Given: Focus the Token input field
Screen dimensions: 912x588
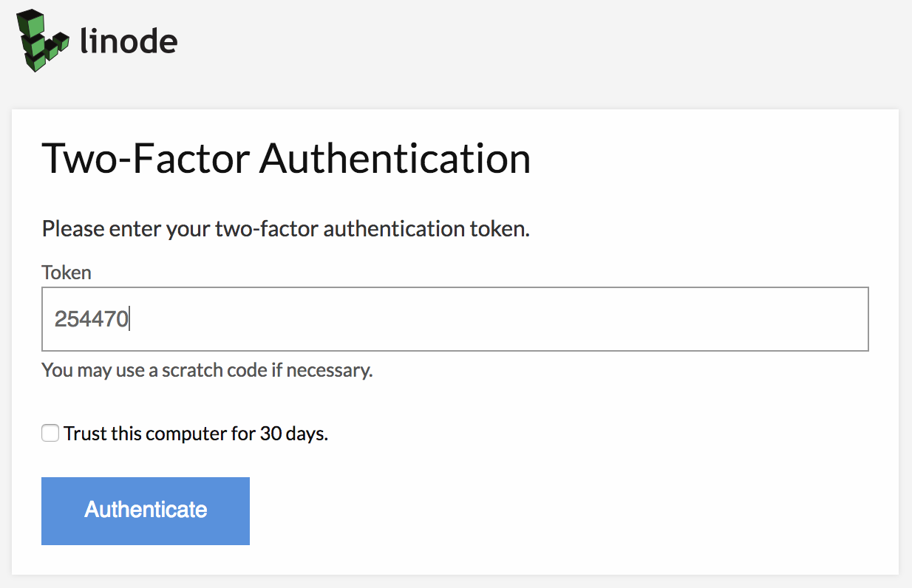Looking at the screenshot, I should tap(455, 319).
